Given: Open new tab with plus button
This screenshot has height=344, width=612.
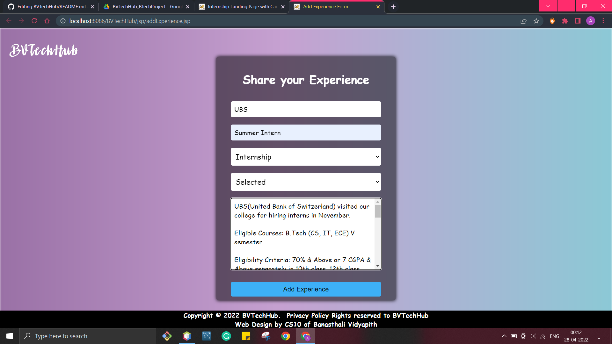Looking at the screenshot, I should [393, 7].
